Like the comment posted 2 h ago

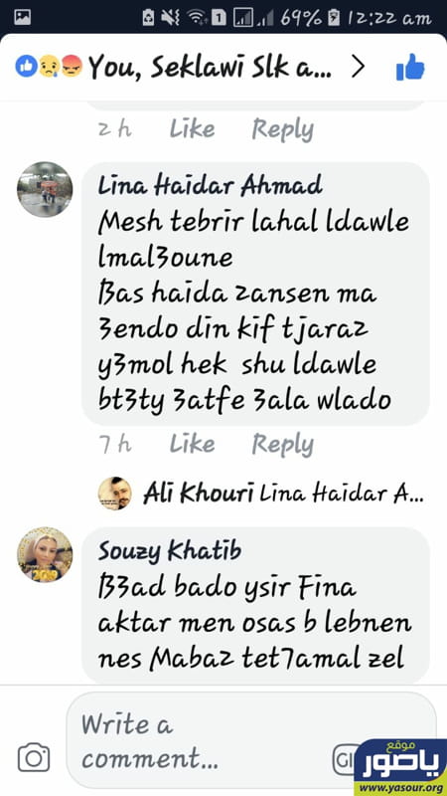click(x=192, y=129)
